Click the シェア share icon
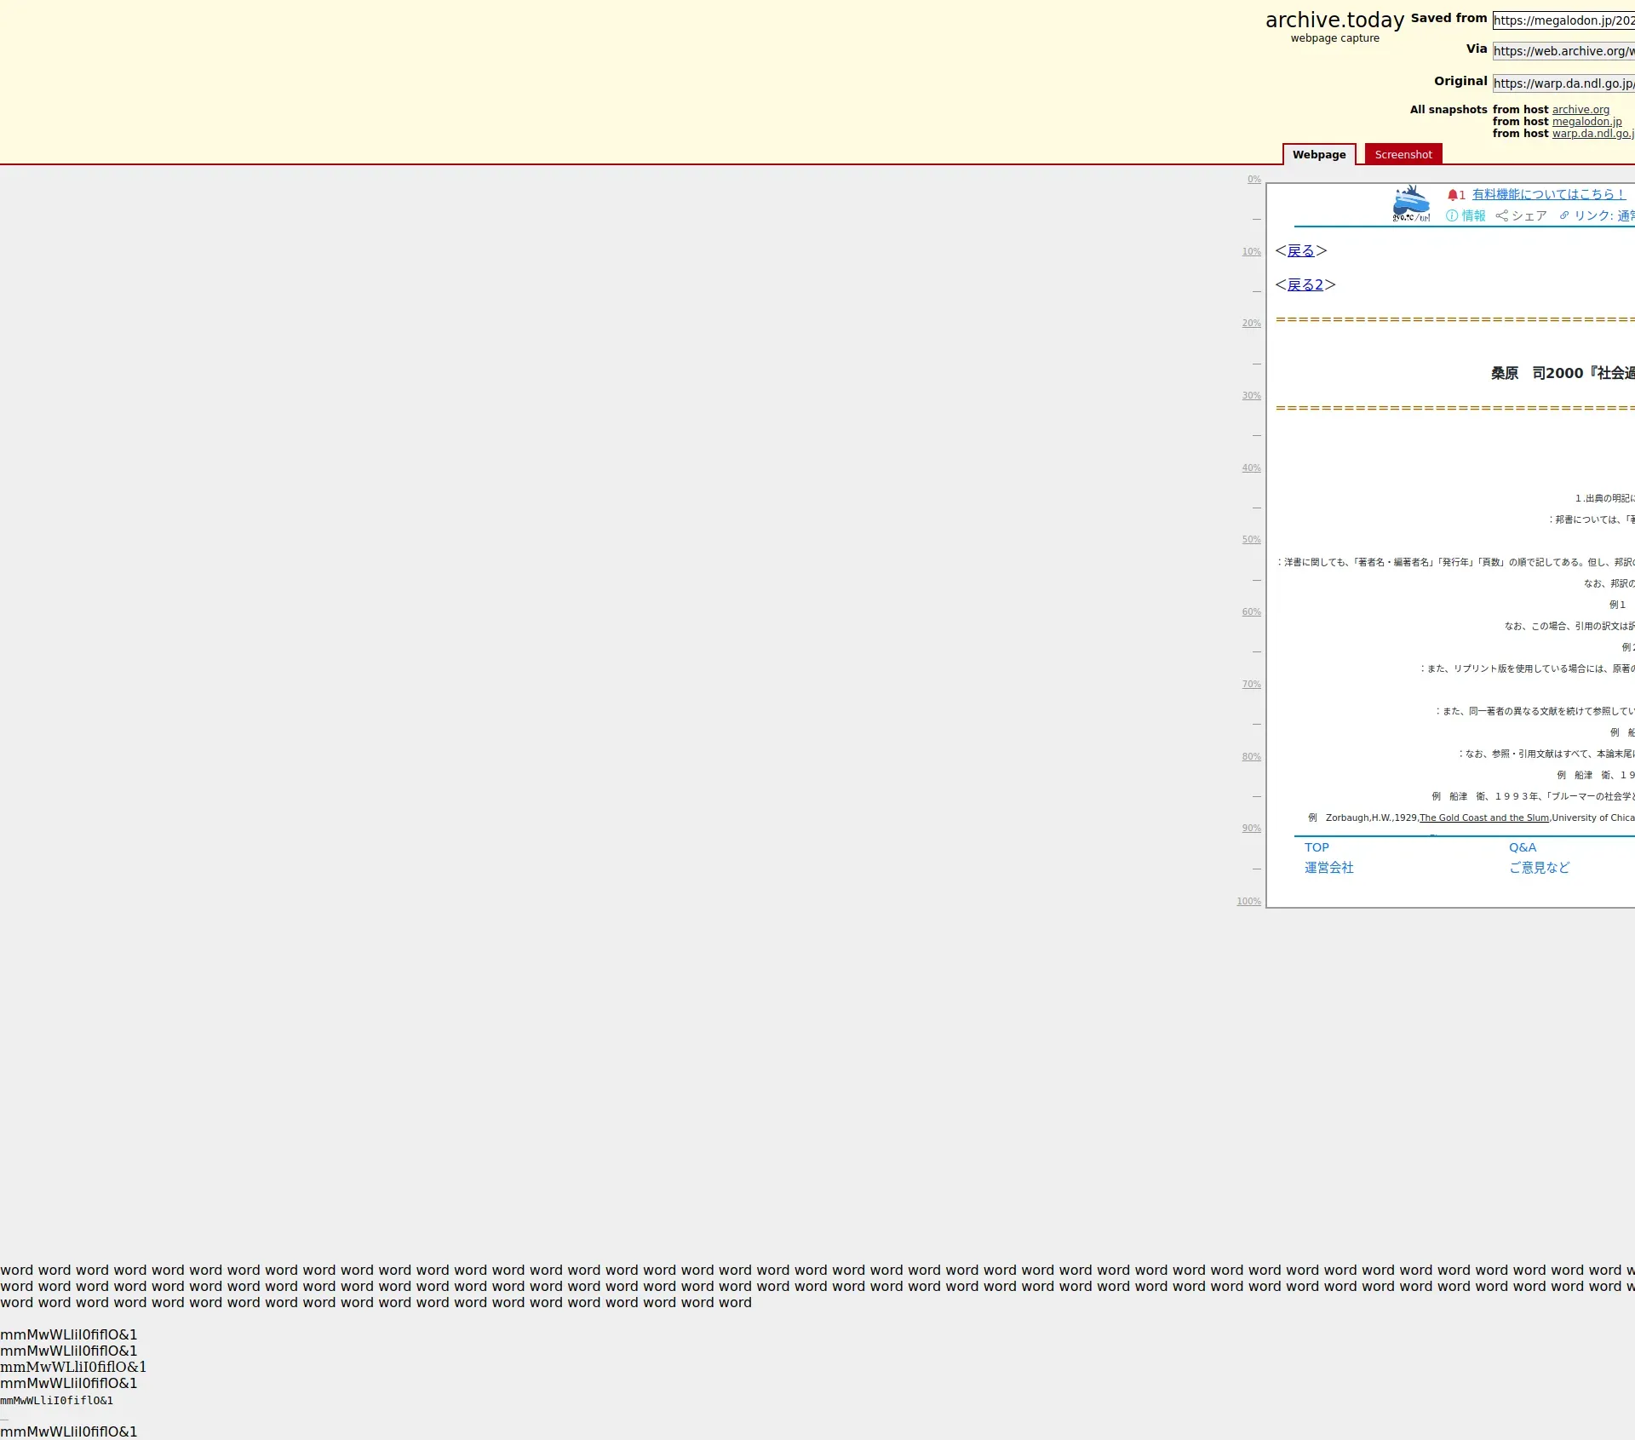The height and width of the screenshot is (1440, 1635). [x=1502, y=216]
